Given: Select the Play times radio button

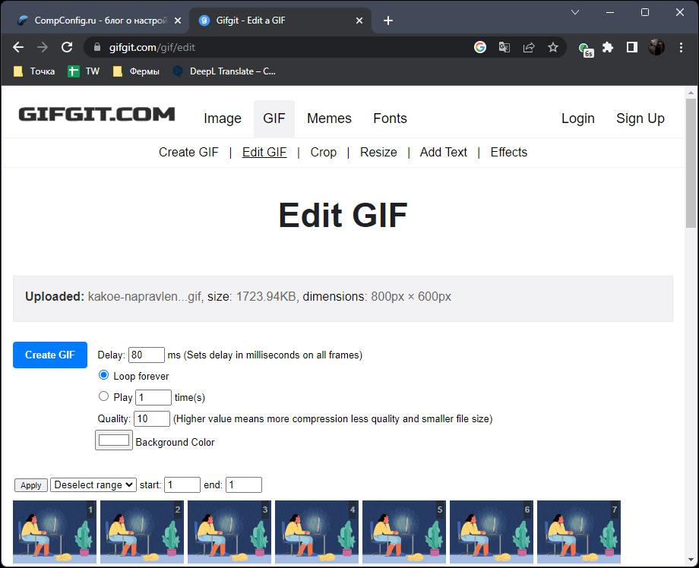Looking at the screenshot, I should click(x=104, y=396).
